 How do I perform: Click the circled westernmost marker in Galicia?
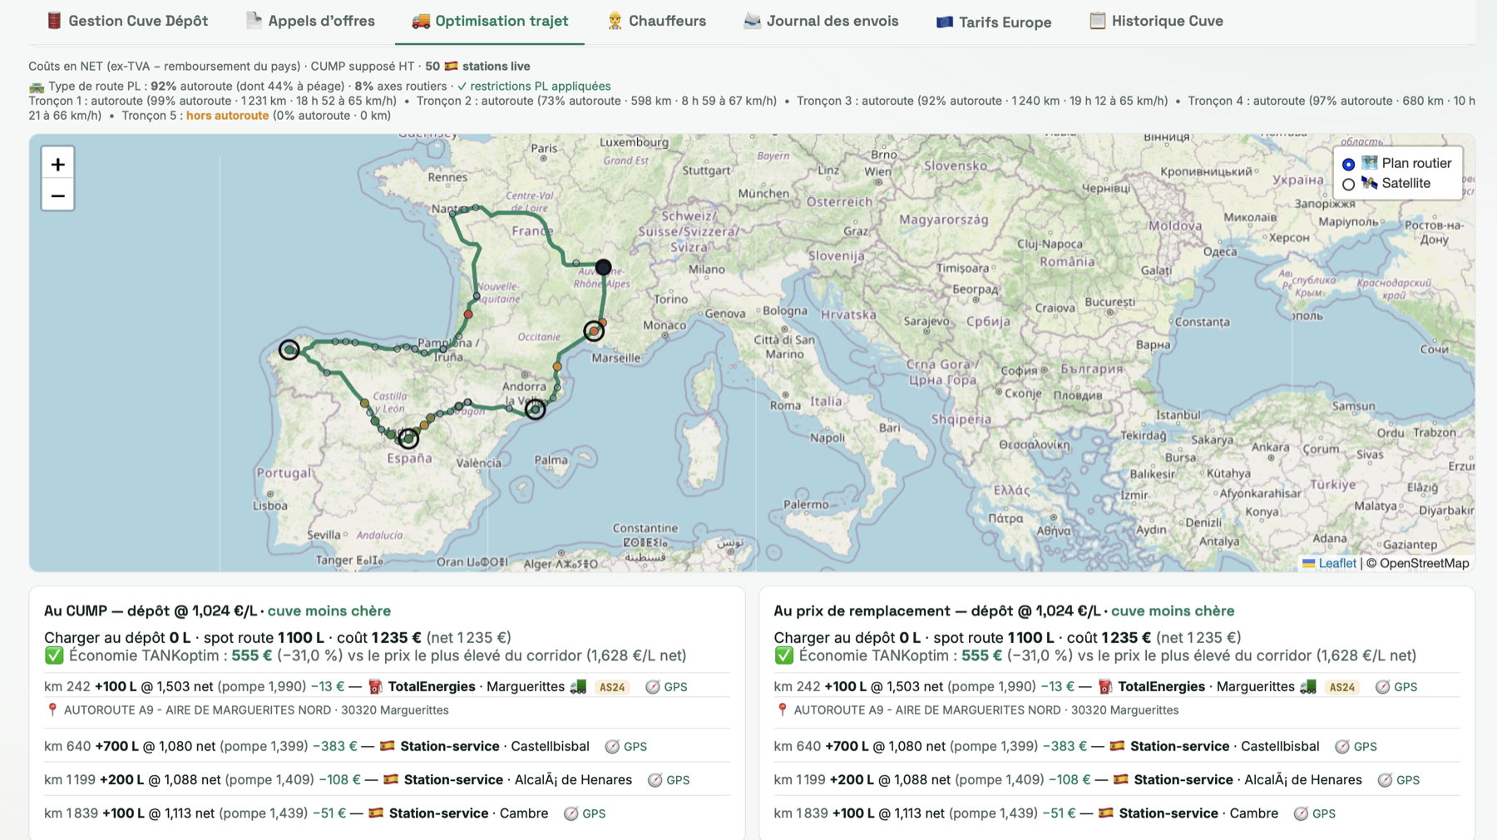tap(289, 349)
